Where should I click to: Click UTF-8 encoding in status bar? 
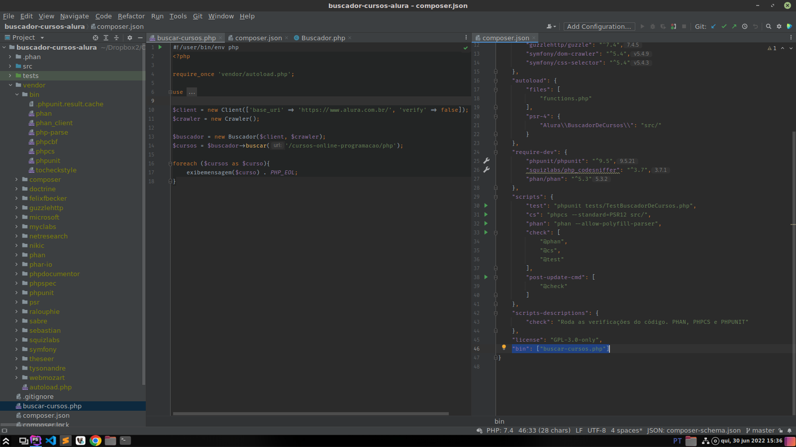coord(597,431)
